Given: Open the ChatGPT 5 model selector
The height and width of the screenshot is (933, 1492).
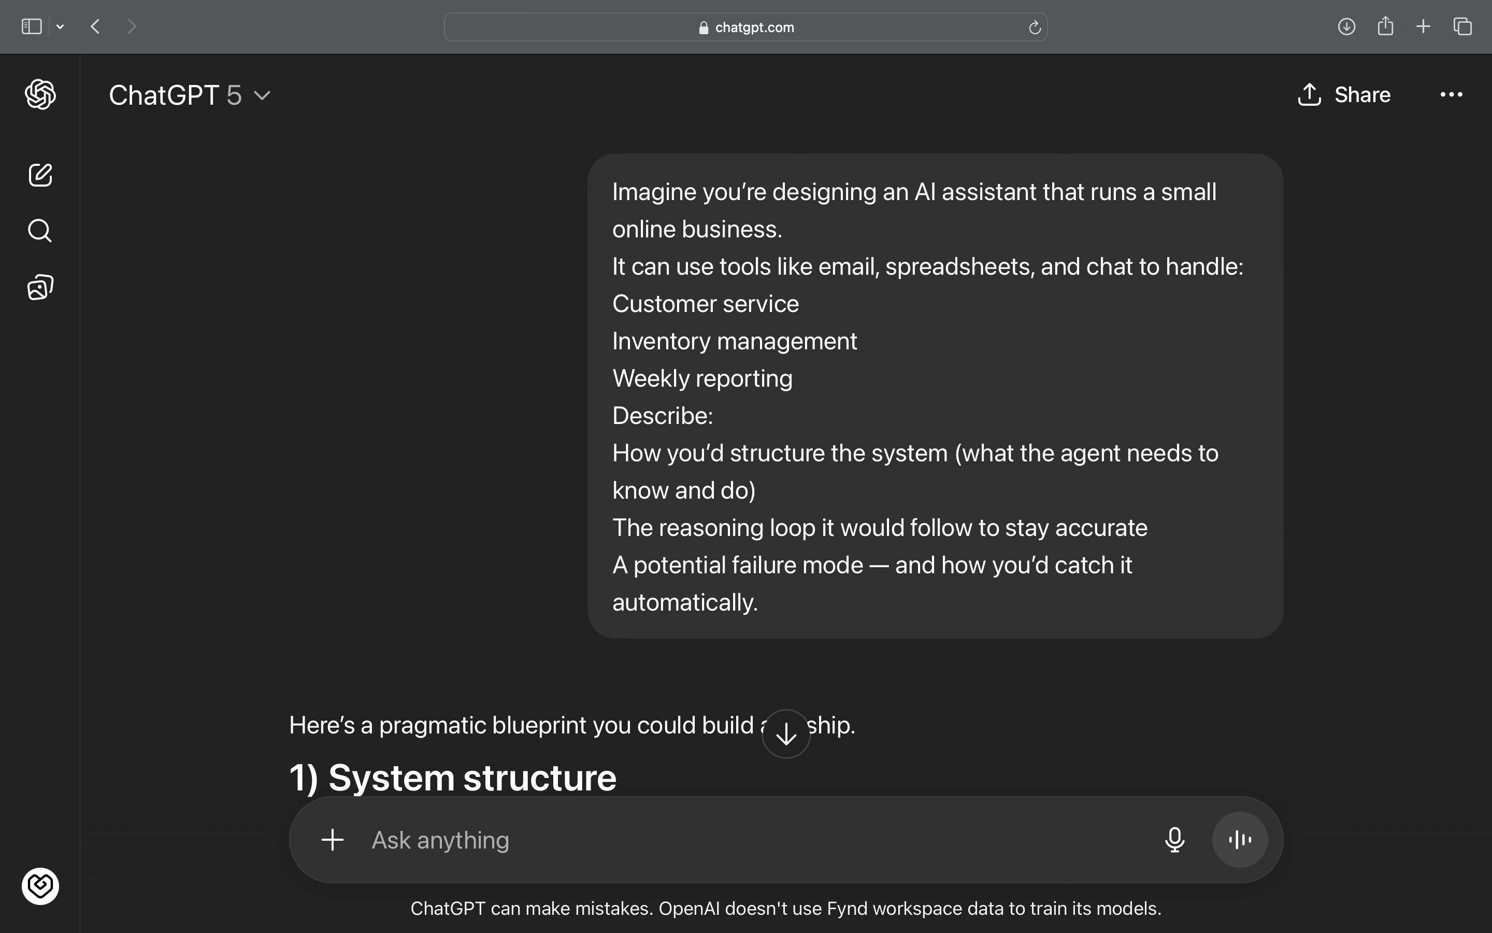Looking at the screenshot, I should 189,95.
